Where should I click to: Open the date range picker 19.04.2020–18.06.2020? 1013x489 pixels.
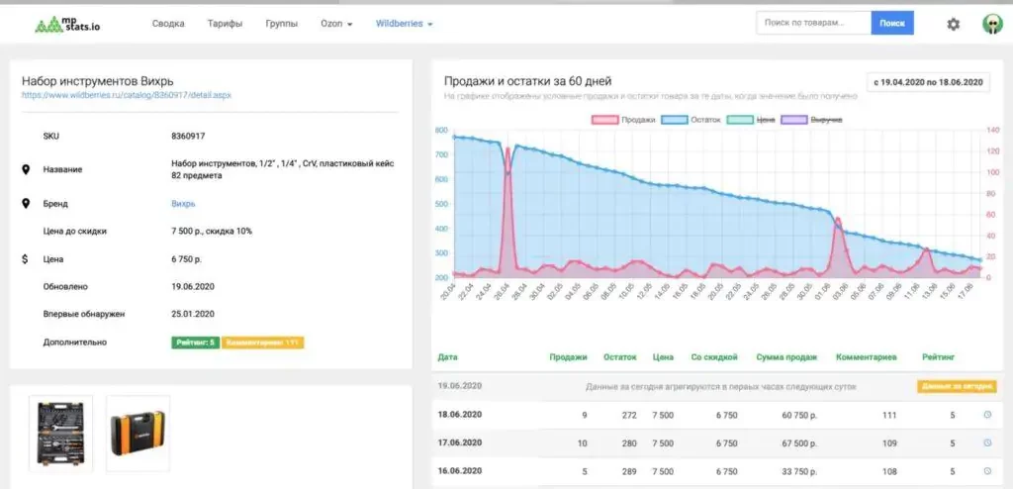[926, 82]
